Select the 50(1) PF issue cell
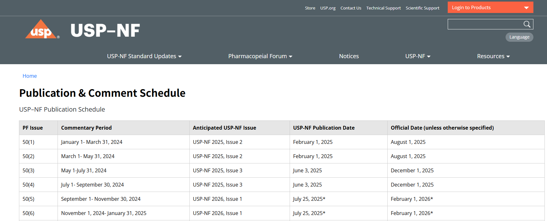The width and height of the screenshot is (547, 221). 38,142
